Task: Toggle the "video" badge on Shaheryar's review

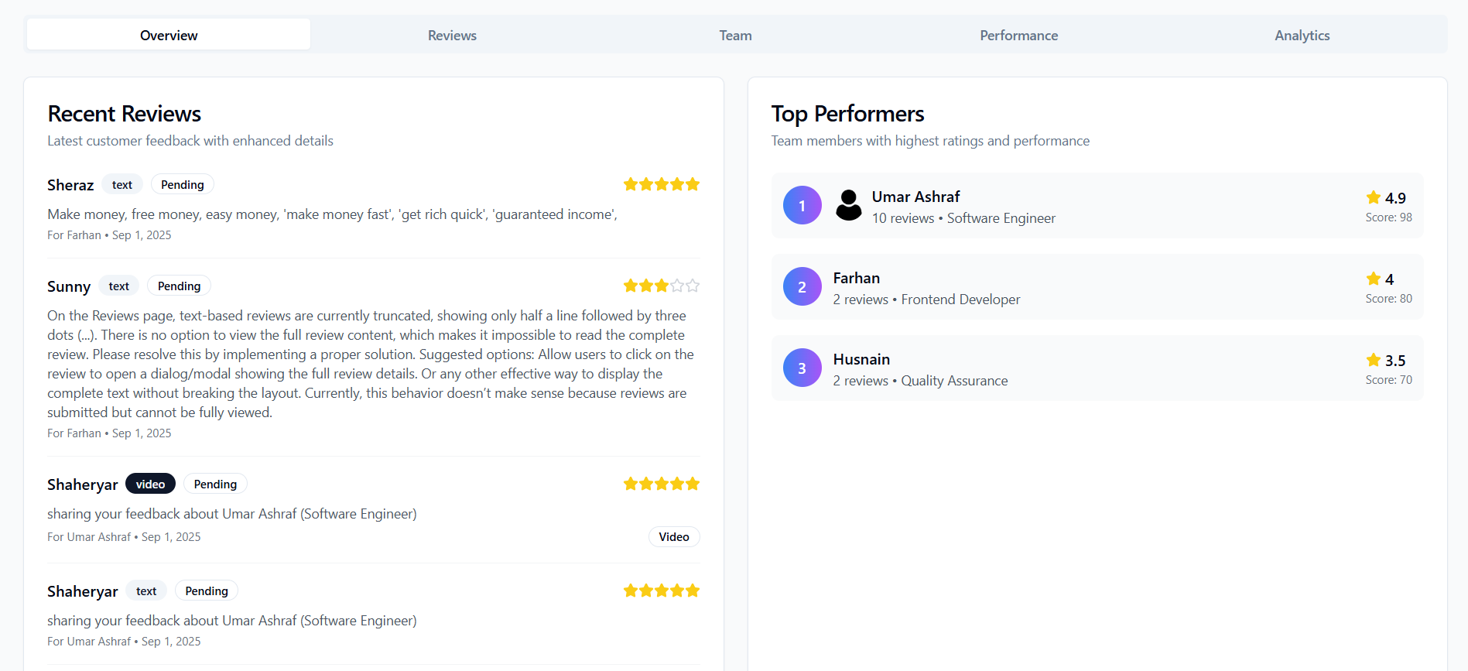Action: 150,483
